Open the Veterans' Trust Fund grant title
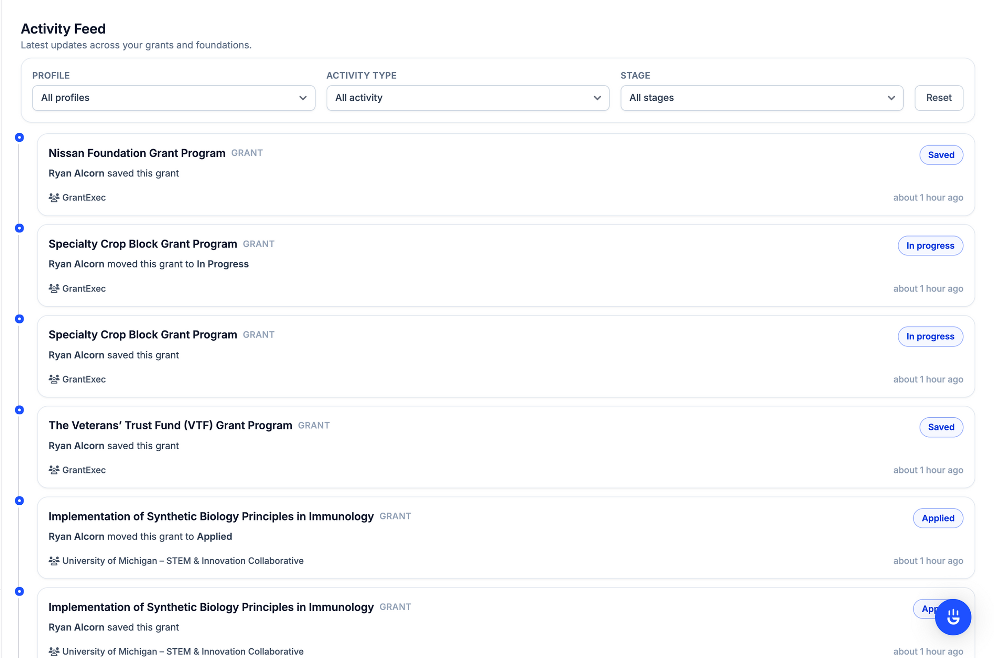994x658 pixels. (170, 425)
